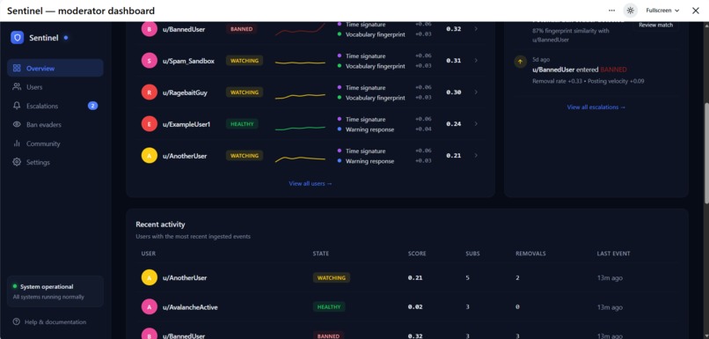Image resolution: width=709 pixels, height=339 pixels.
Task: Click u/AvalancheActive in Recent activity
Action: [x=190, y=307]
